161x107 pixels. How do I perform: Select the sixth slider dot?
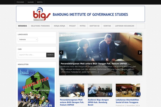pos(74,35)
